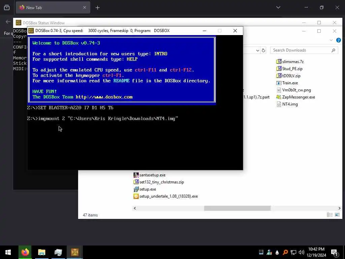Select the santasetup.exe icon
345x259 pixels.
pos(136,175)
